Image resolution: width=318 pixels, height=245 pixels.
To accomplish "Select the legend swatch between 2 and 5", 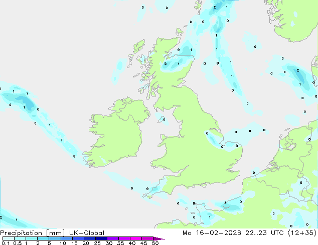I will click(43, 238).
